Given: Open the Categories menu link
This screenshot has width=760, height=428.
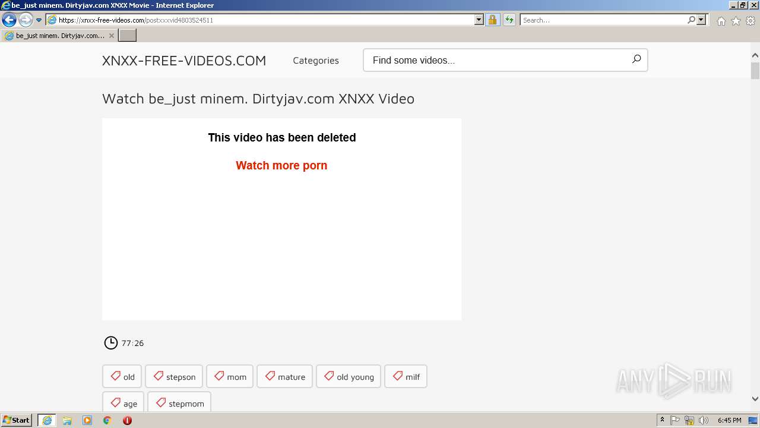Looking at the screenshot, I should tap(316, 61).
